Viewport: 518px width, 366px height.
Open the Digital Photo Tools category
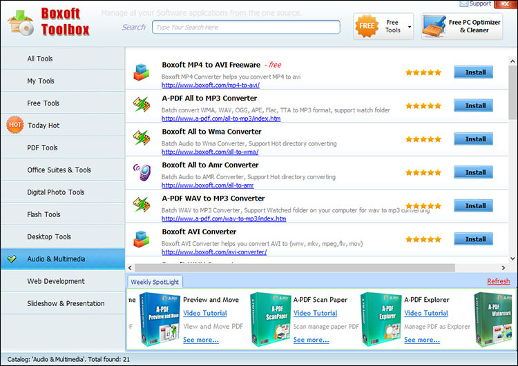click(63, 192)
